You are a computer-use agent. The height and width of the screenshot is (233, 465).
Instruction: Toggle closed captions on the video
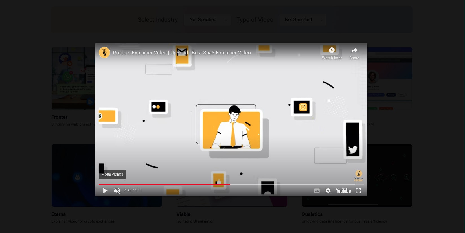317,191
